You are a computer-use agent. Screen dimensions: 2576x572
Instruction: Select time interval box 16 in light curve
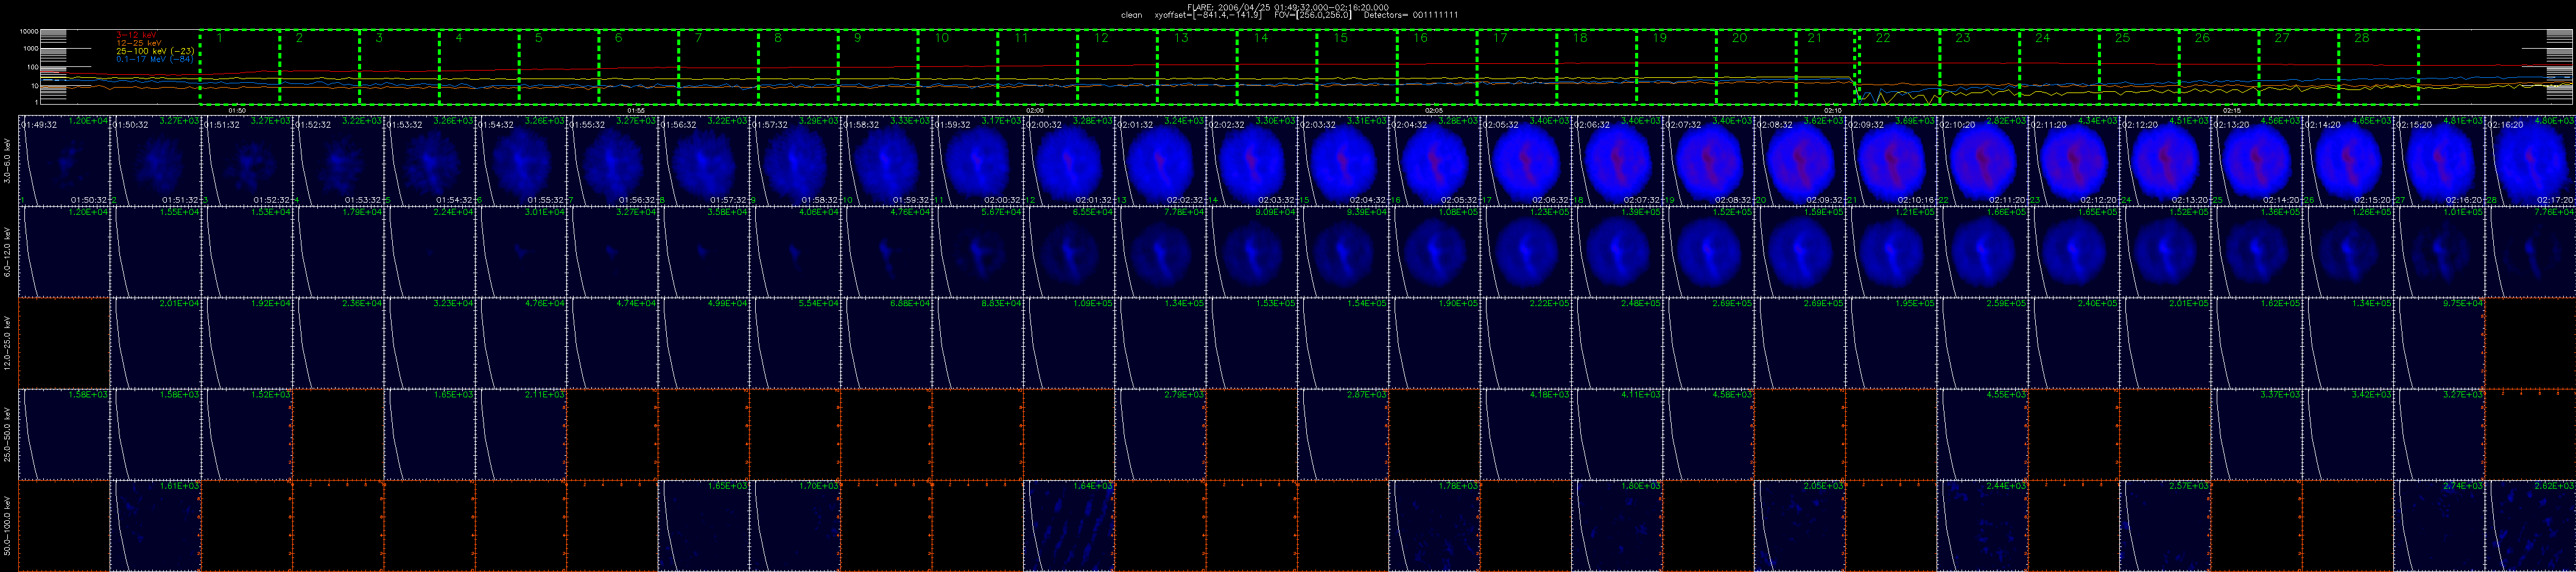coord(1437,67)
